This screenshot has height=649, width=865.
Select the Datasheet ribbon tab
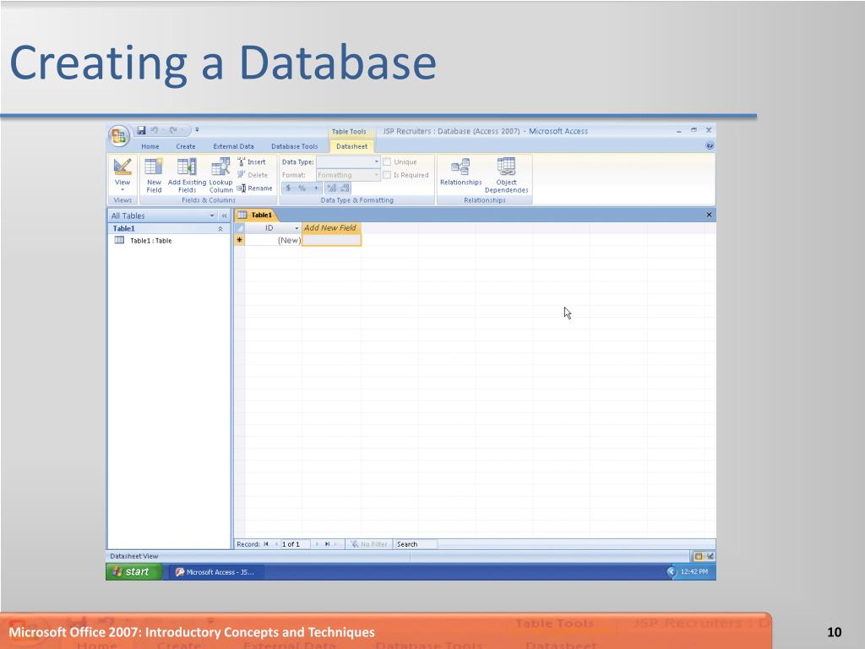pos(351,146)
